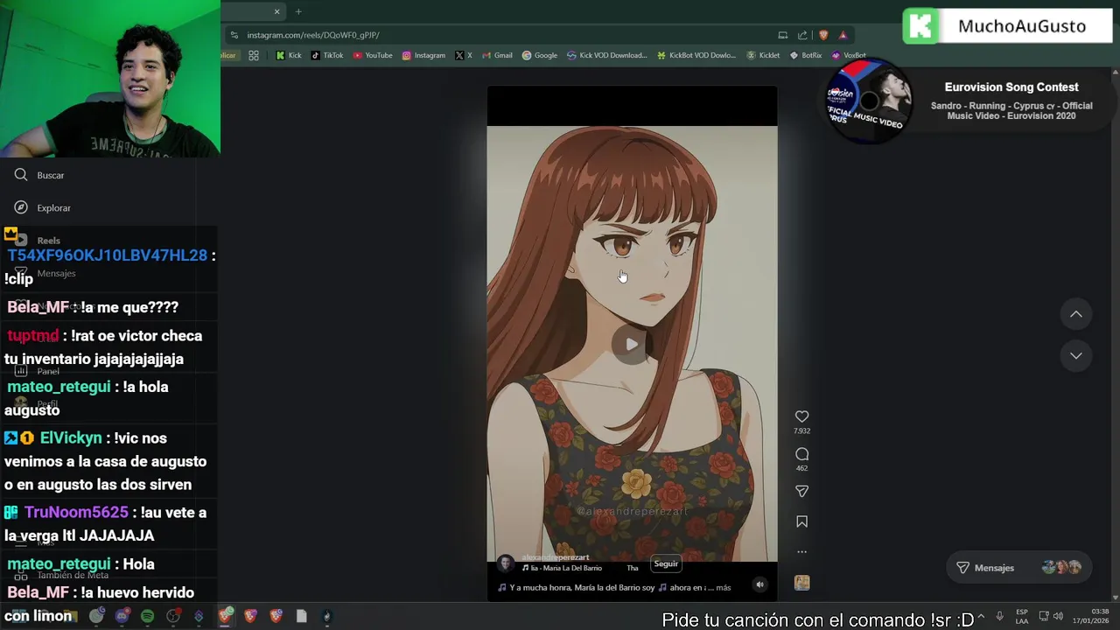Viewport: 1120px width, 630px height.
Task: Click username TruNoom5625 in chat
Action: 76,513
